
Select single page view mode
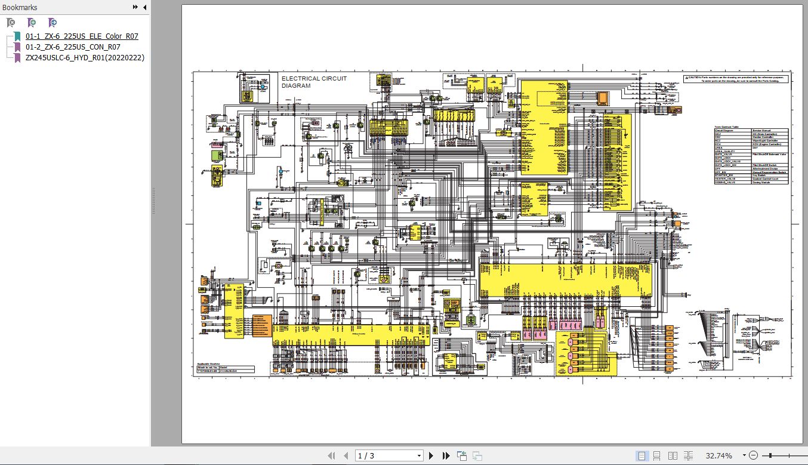pyautogui.click(x=642, y=455)
